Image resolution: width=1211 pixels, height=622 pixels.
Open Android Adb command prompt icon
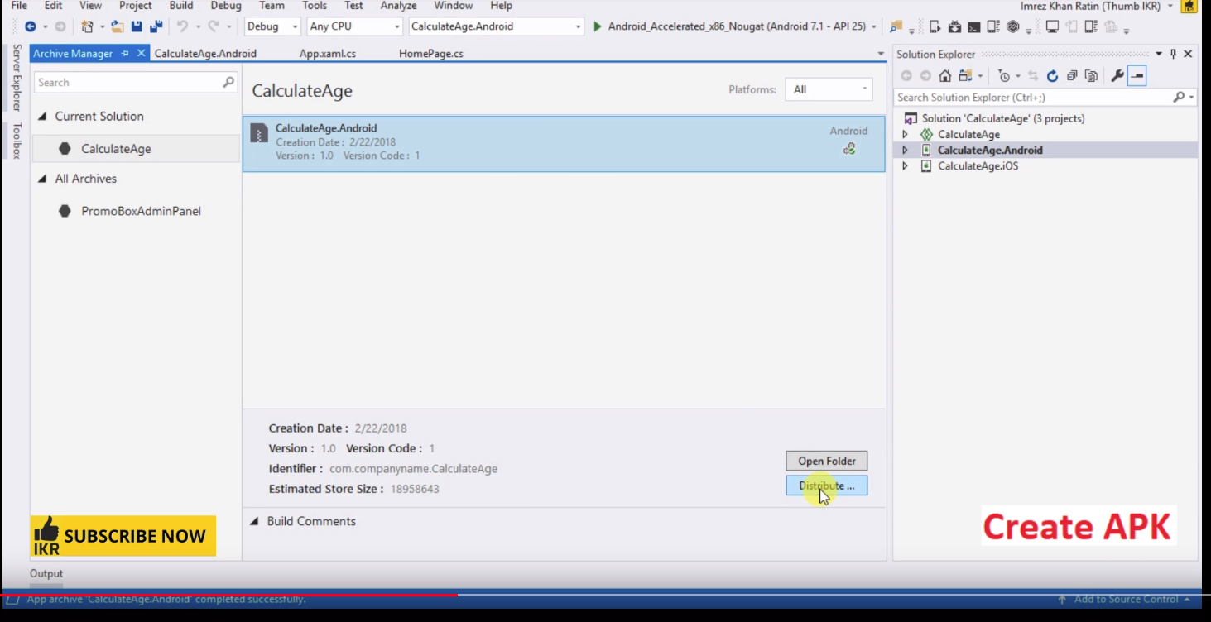[974, 26]
